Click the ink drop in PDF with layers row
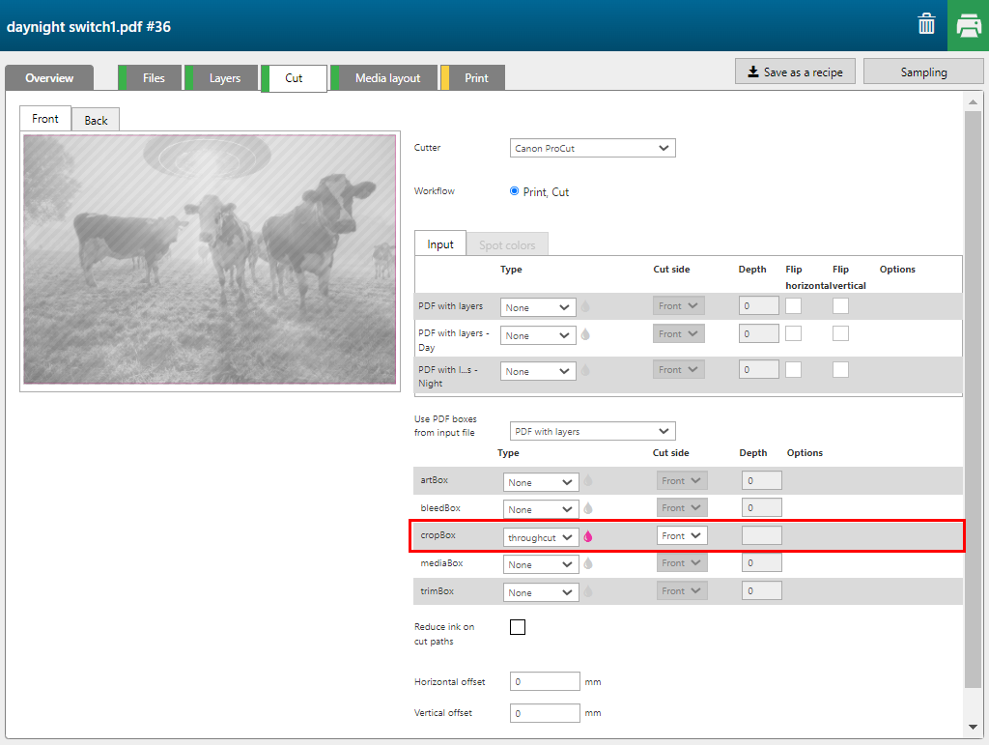 click(585, 307)
